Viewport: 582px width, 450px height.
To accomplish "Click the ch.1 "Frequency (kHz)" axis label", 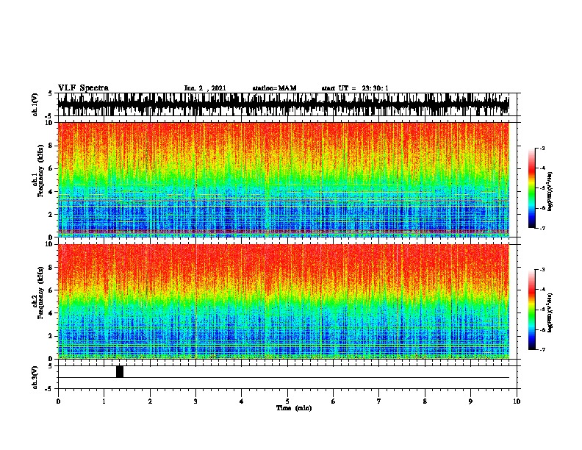I will tap(41, 171).
